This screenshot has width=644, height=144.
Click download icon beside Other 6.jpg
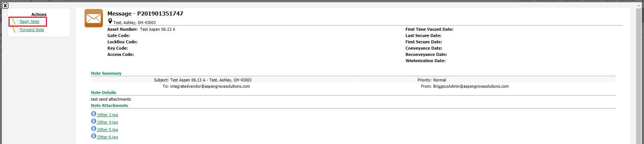tap(94, 136)
